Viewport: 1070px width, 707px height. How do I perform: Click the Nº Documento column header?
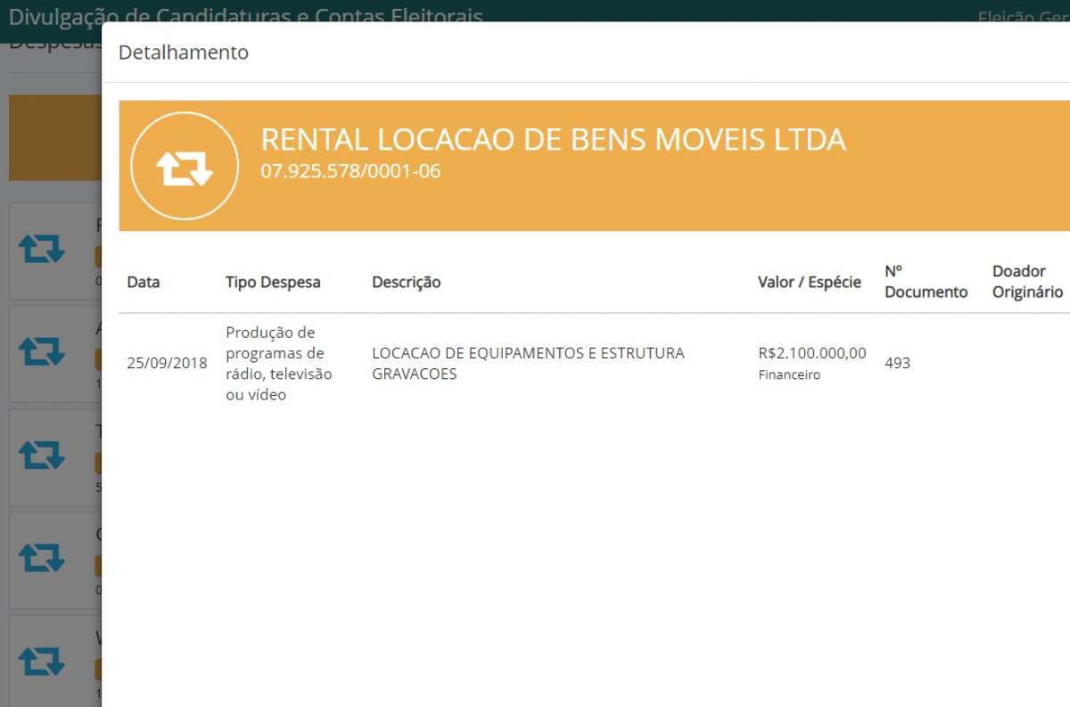point(926,282)
